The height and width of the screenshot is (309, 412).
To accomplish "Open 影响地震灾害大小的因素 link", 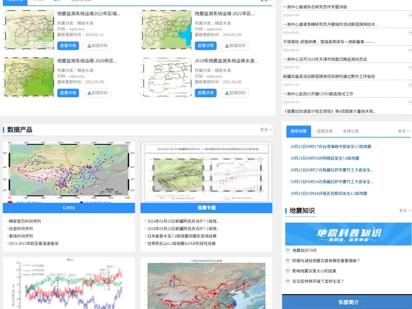I will pos(314,271).
